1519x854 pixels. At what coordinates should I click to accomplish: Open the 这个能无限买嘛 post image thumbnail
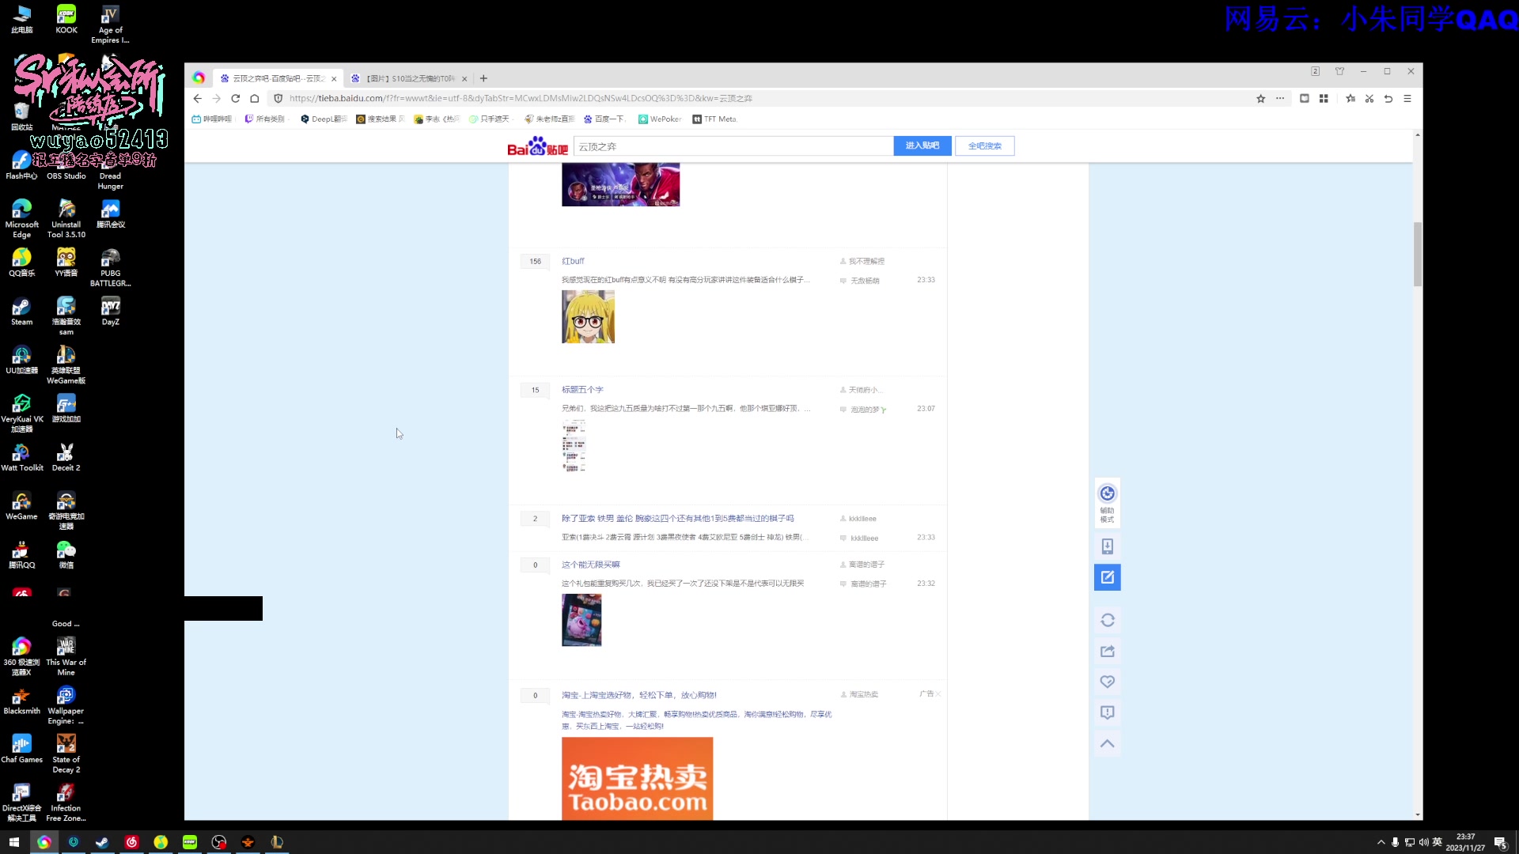[x=581, y=620]
